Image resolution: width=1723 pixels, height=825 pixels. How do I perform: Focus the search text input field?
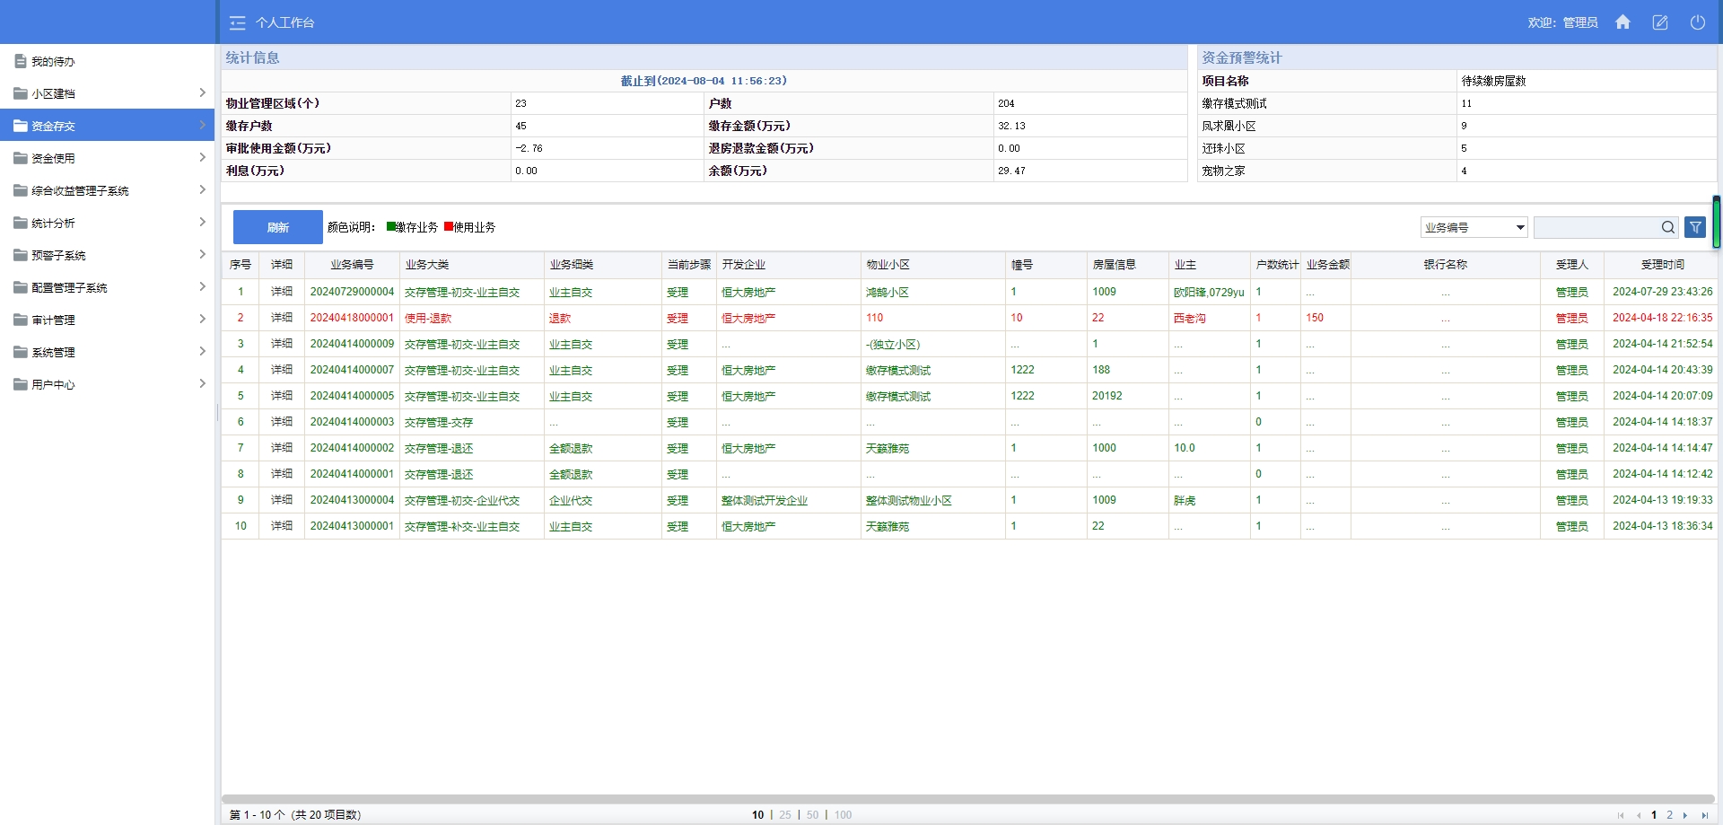click(x=1596, y=227)
